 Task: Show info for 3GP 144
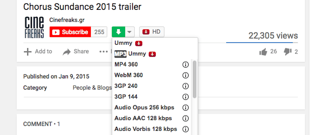pyautogui.click(x=186, y=97)
